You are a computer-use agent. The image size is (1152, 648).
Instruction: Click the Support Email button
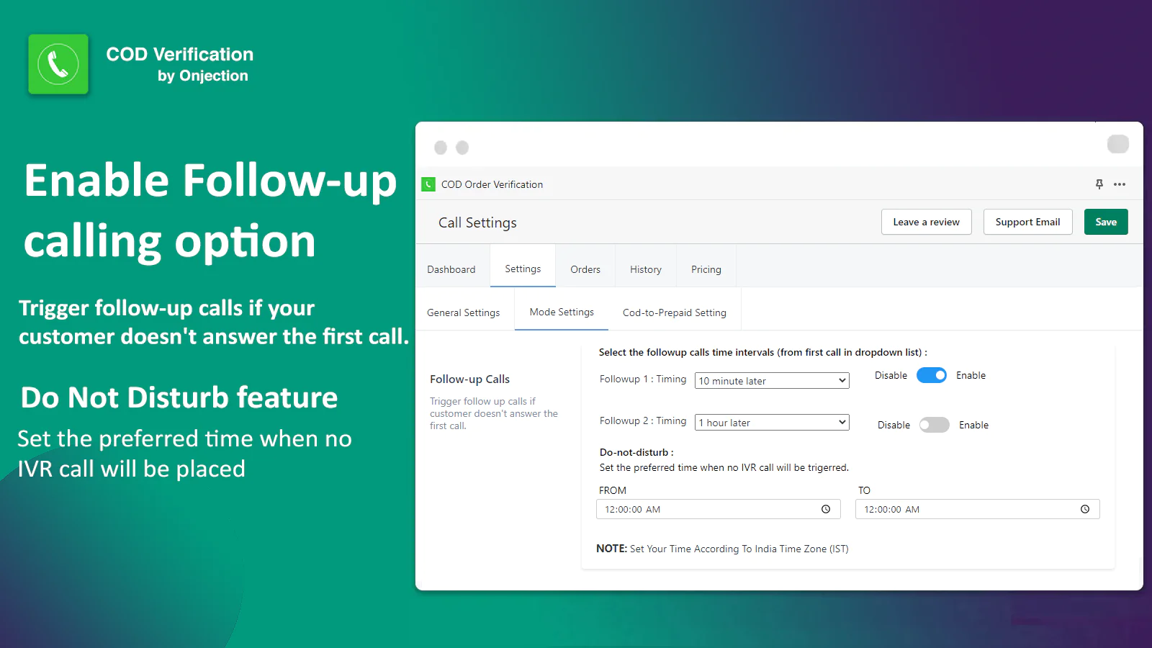(x=1027, y=222)
